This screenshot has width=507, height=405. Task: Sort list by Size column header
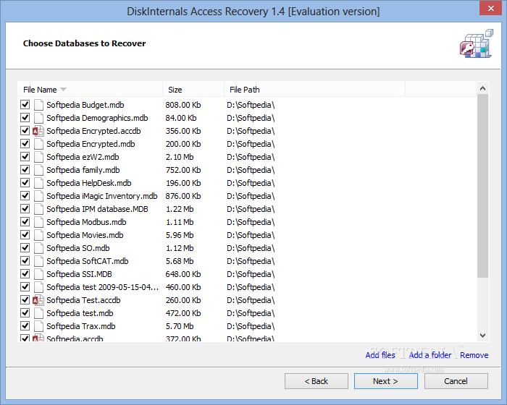tap(193, 90)
